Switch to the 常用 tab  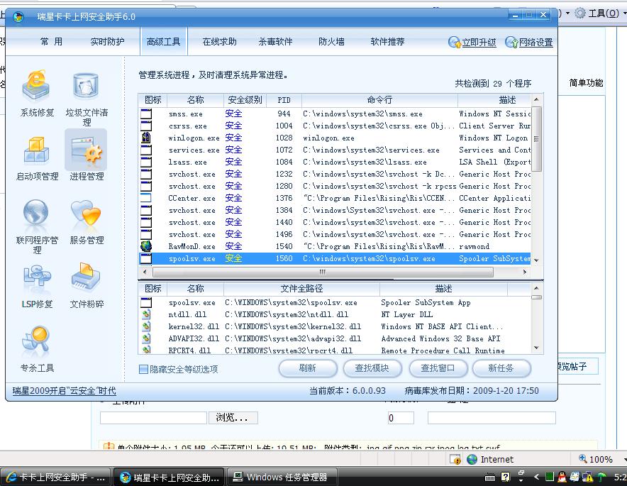pyautogui.click(x=52, y=42)
